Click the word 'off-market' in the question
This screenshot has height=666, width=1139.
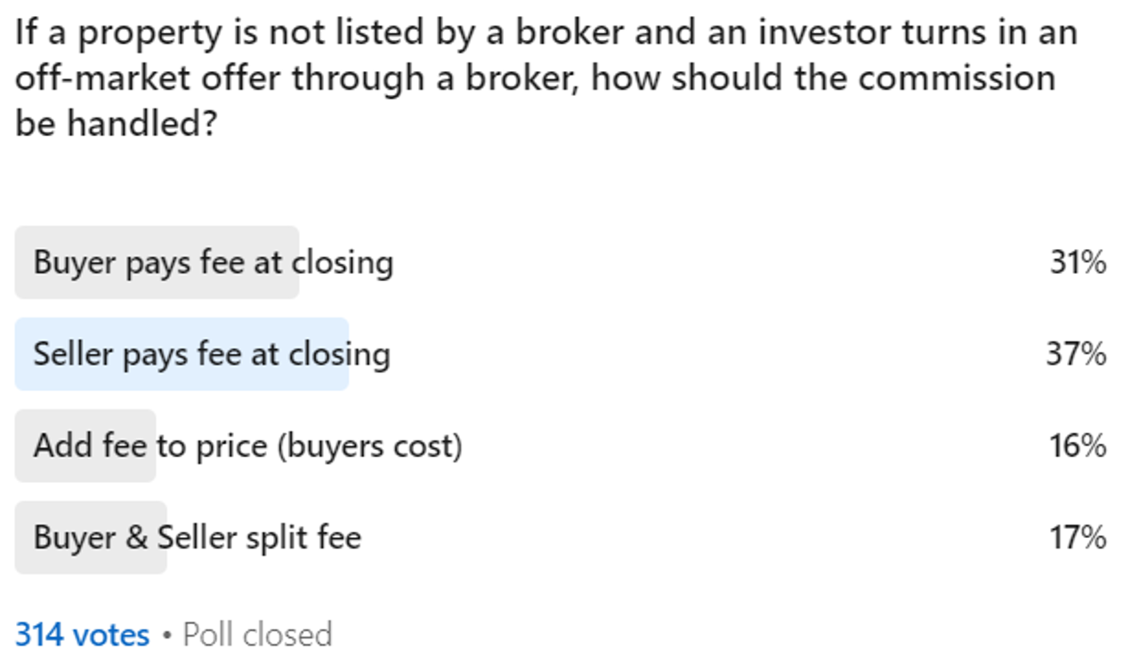101,78
